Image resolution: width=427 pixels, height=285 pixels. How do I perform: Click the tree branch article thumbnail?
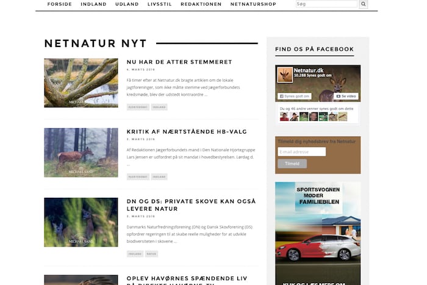coord(81,83)
